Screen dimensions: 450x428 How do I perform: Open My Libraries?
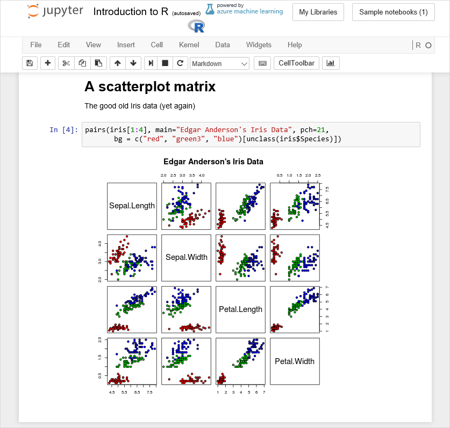318,12
